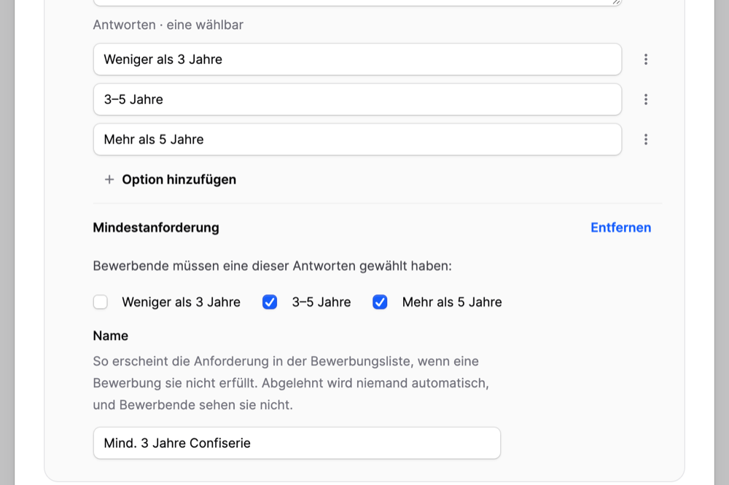Click the 'Weniger als 3 Jahre' checkbox label
The width and height of the screenshot is (729, 485).
pos(182,302)
